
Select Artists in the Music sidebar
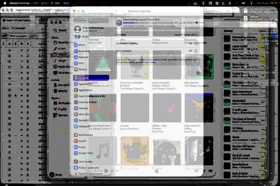(60, 49)
